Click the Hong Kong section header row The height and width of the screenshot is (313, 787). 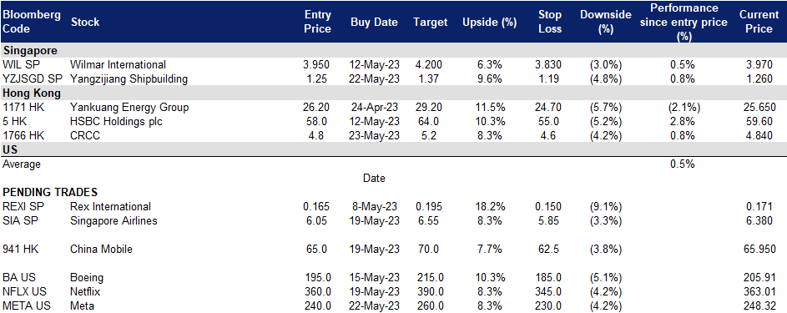[x=394, y=93]
